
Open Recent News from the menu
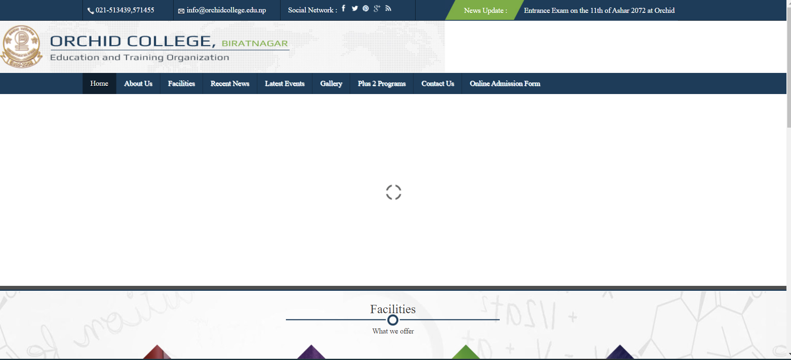coord(230,84)
